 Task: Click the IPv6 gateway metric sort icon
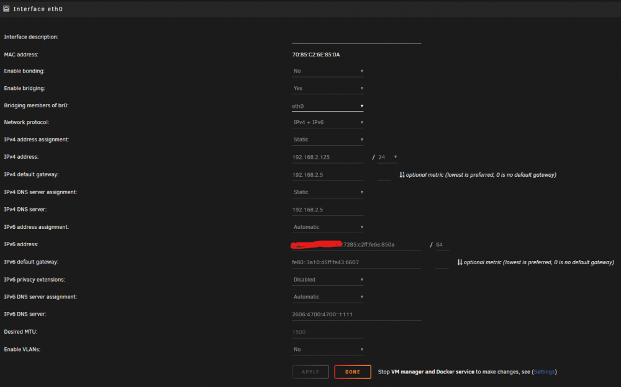click(460, 262)
